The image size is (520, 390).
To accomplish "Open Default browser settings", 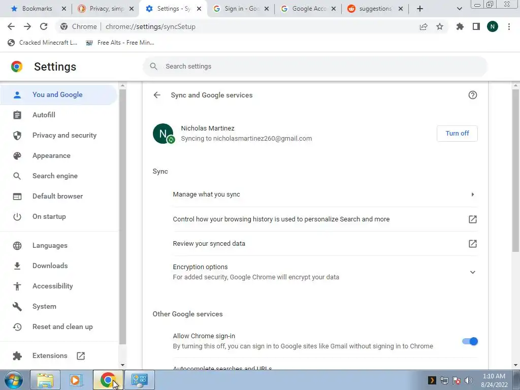I will 58,197.
